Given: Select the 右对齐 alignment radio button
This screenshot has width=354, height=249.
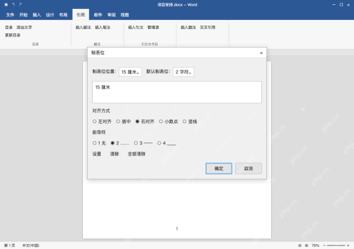Looking at the screenshot, I should (x=138, y=121).
